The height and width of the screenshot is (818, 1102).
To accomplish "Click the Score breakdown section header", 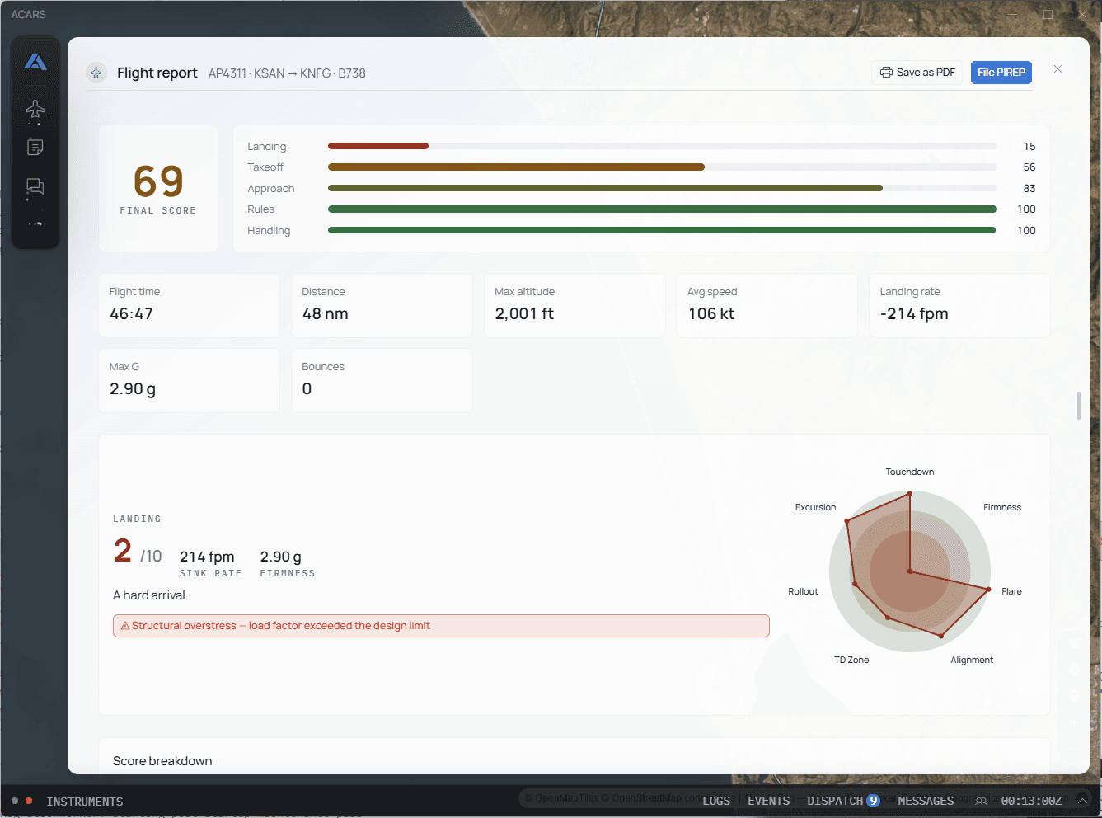I will (162, 761).
